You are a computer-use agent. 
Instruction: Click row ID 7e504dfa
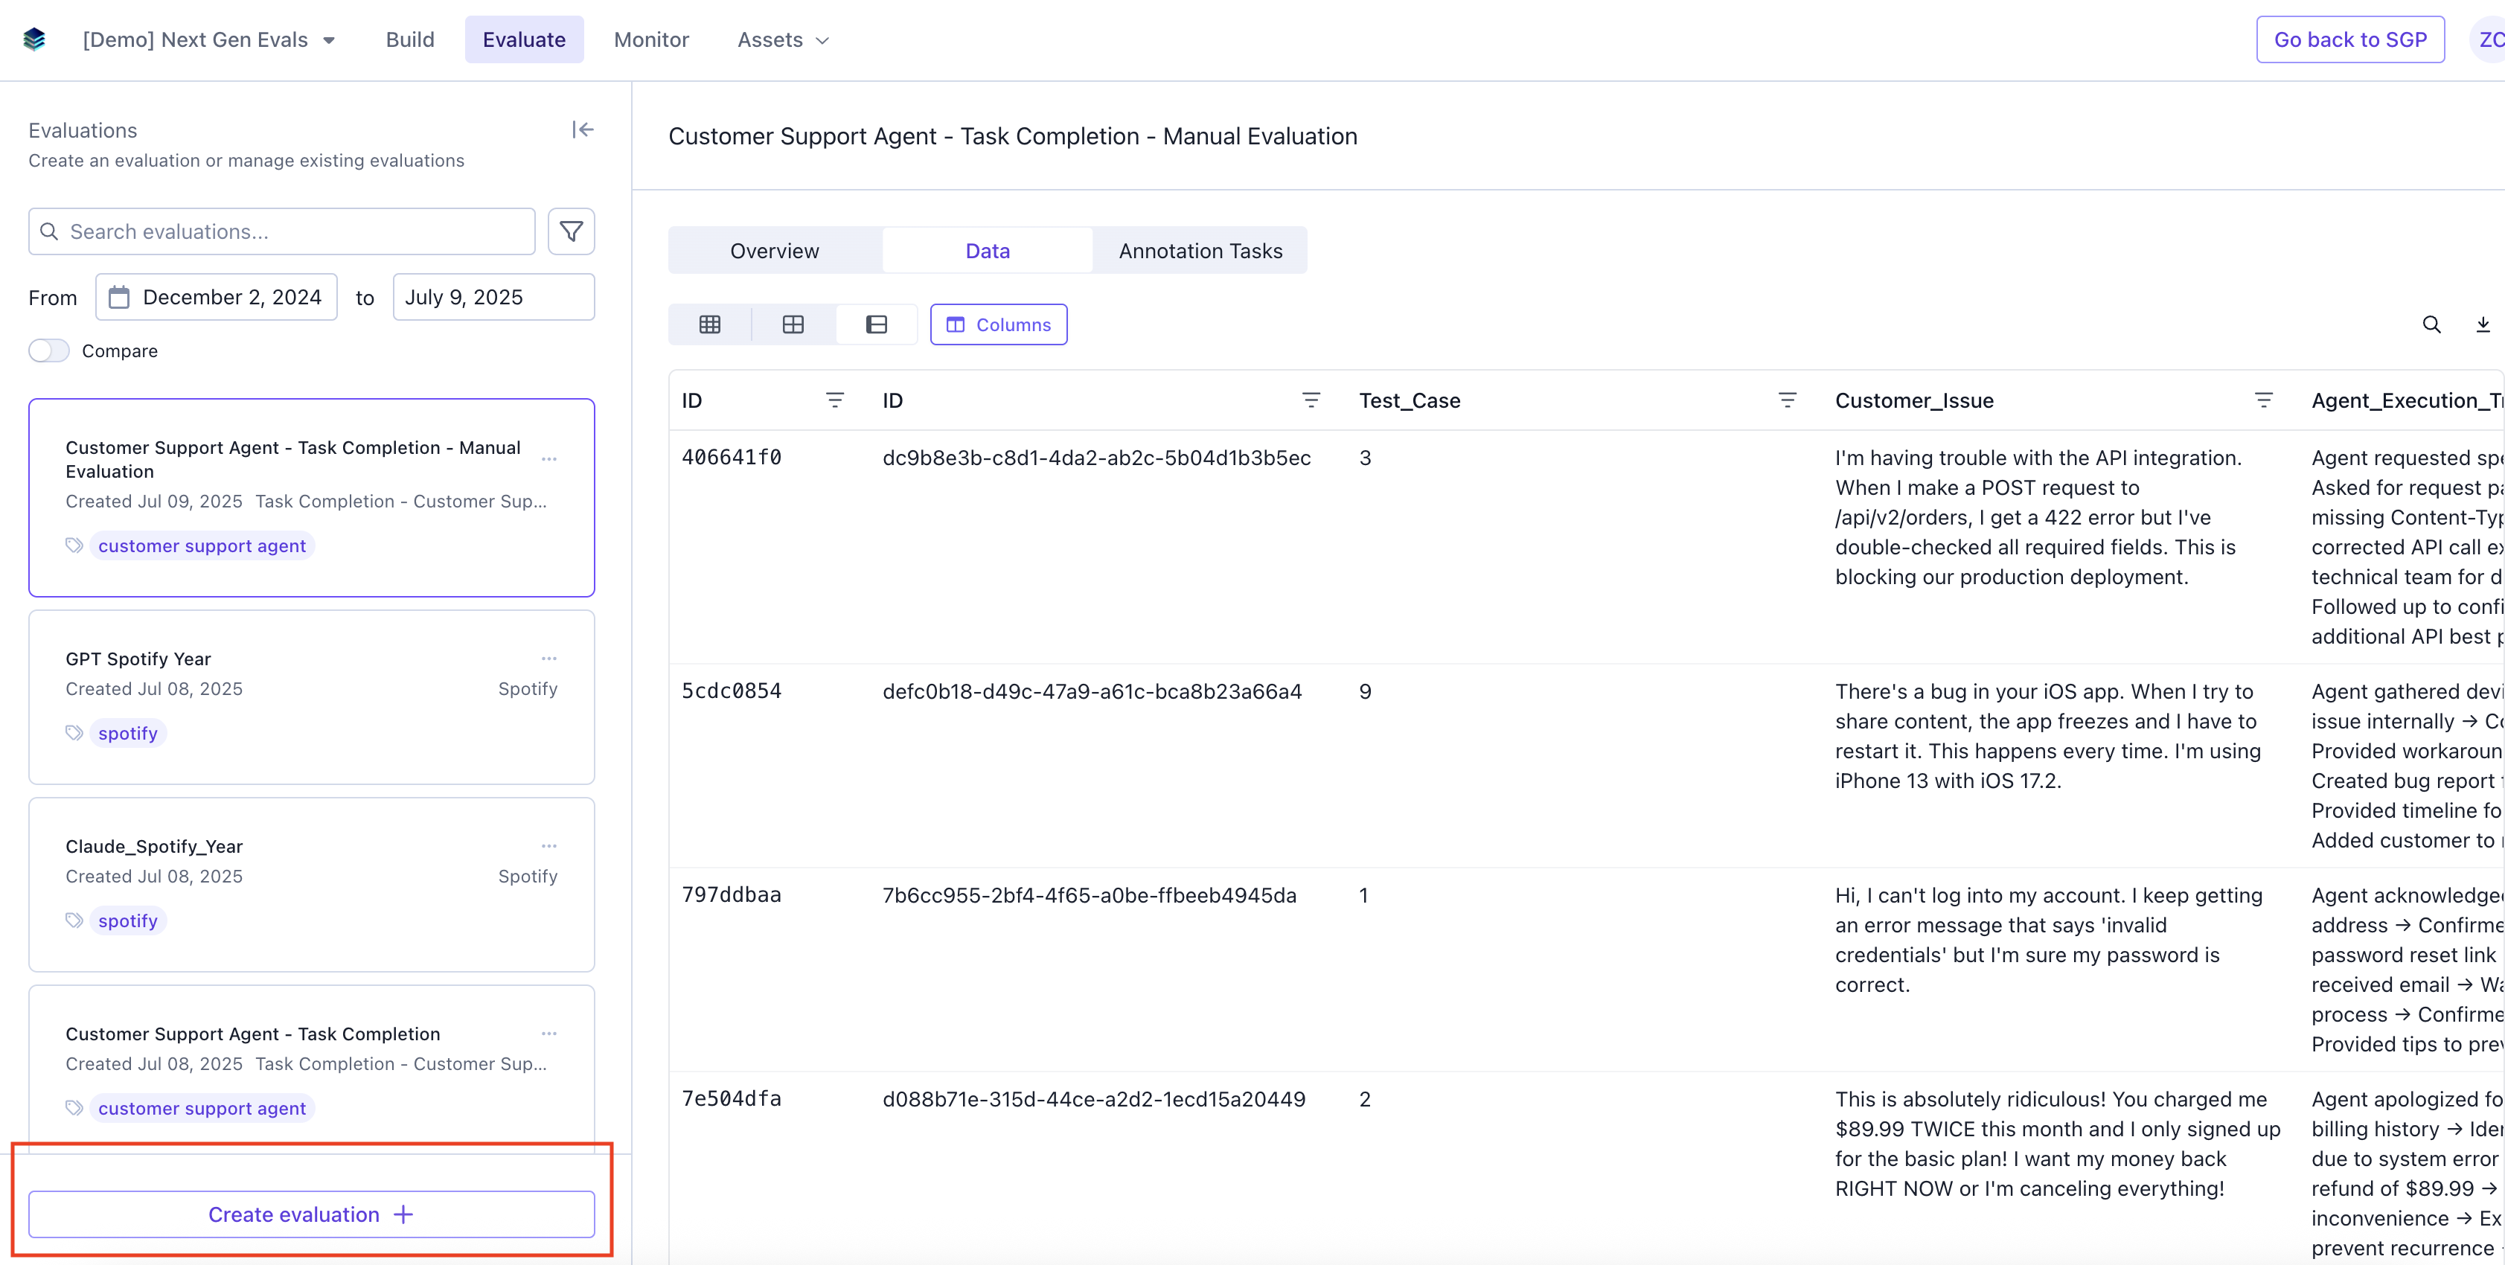732,1099
